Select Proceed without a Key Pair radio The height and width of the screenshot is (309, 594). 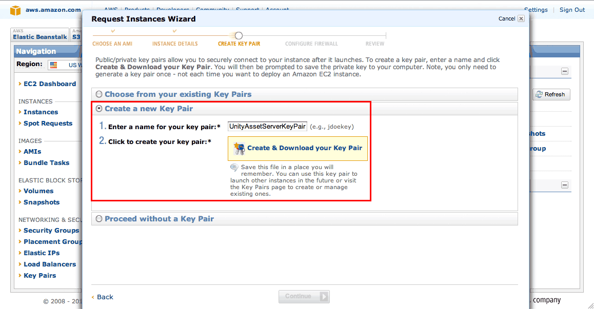pos(99,219)
